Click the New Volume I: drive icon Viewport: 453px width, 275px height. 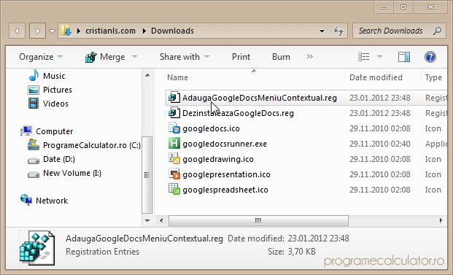click(x=34, y=174)
